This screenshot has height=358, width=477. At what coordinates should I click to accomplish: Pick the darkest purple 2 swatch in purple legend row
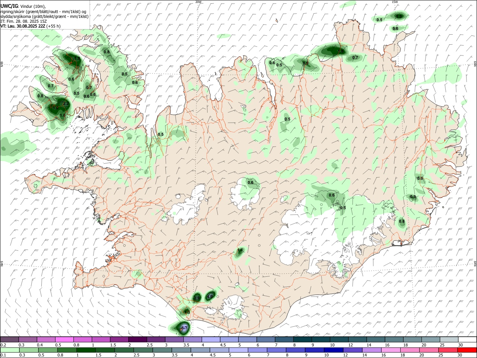[x=137, y=340]
